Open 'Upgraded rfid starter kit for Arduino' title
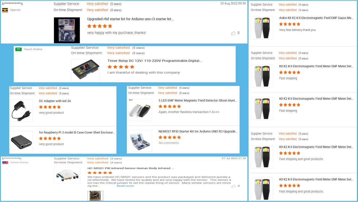Screen dimensions: 358x202 130,19
